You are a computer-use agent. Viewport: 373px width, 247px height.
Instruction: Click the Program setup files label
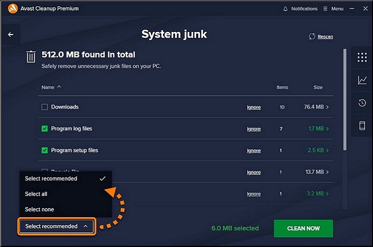(x=75, y=150)
